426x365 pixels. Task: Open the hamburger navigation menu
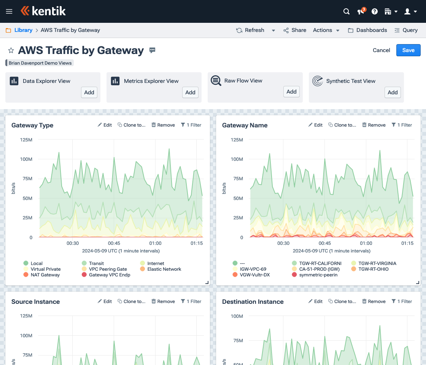point(9,11)
